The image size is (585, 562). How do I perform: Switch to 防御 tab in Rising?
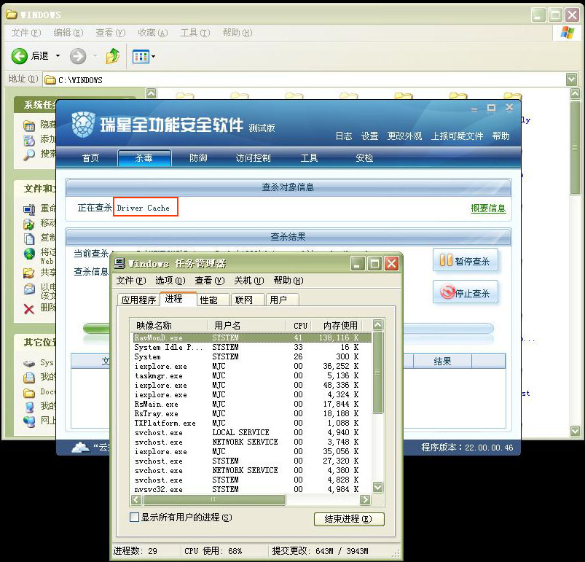[x=198, y=158]
